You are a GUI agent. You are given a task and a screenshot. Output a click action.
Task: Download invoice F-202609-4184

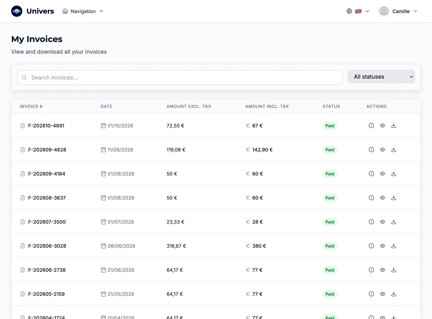click(x=394, y=174)
